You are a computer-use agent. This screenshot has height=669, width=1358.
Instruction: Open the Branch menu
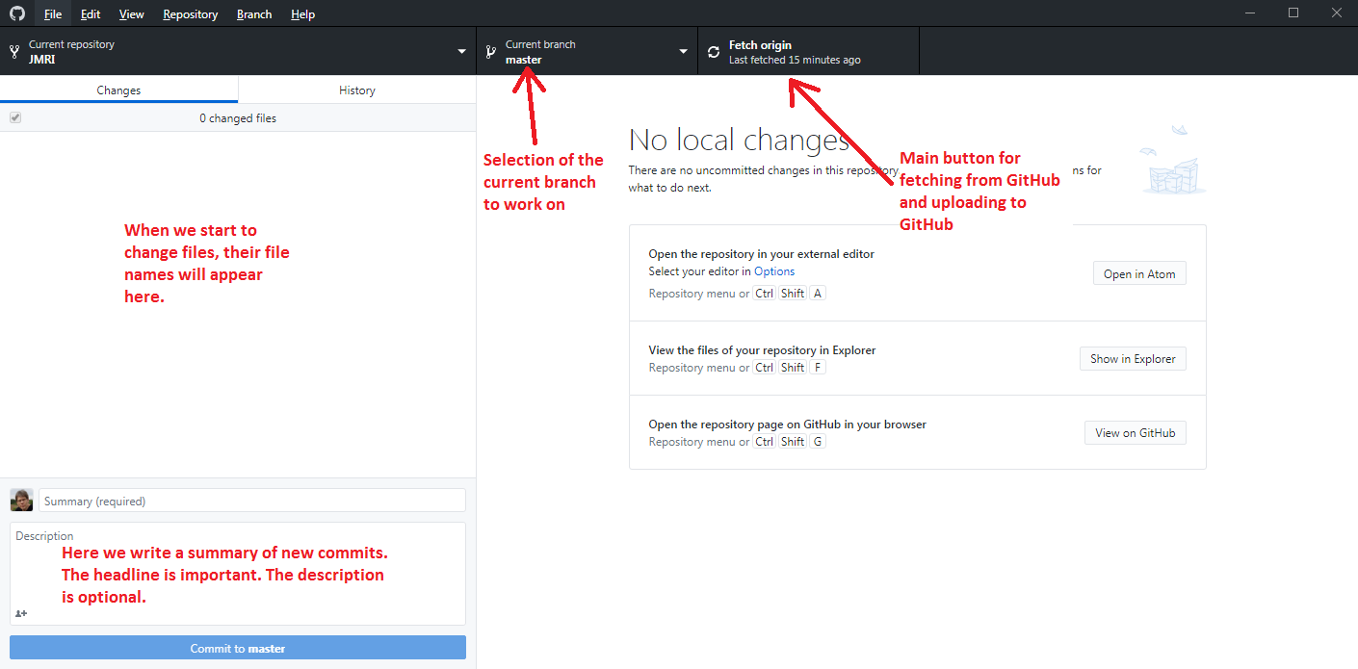(254, 14)
